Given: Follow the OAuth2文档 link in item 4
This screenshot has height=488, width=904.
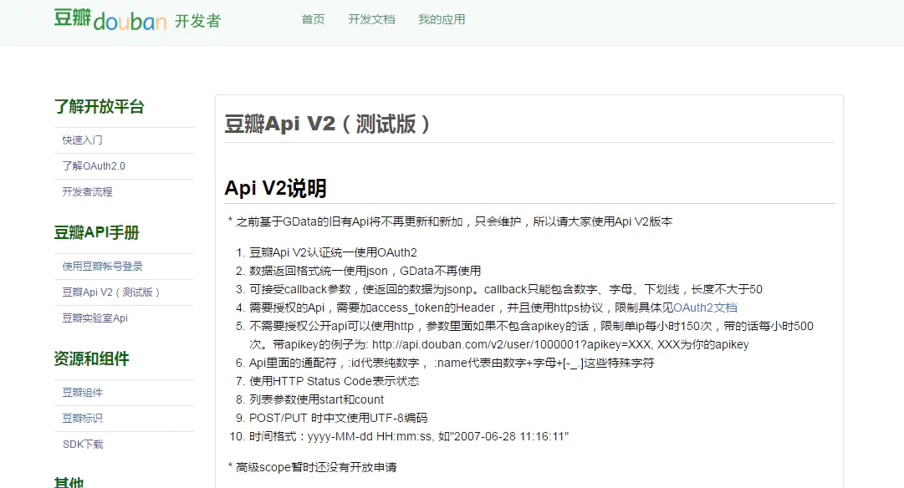Looking at the screenshot, I should (x=705, y=308).
